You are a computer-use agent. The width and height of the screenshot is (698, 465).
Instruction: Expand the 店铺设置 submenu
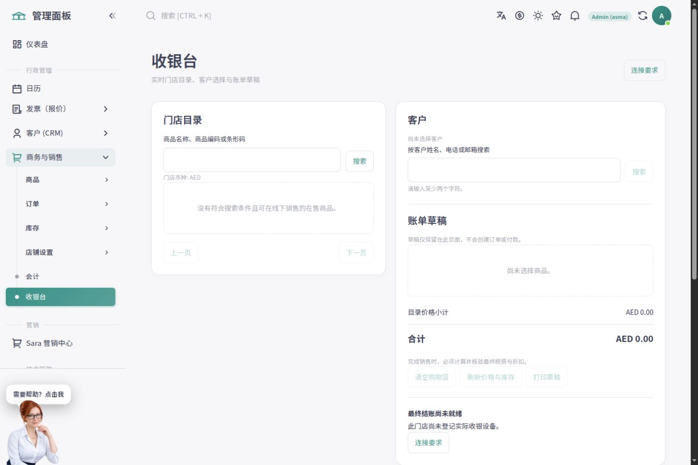click(61, 252)
